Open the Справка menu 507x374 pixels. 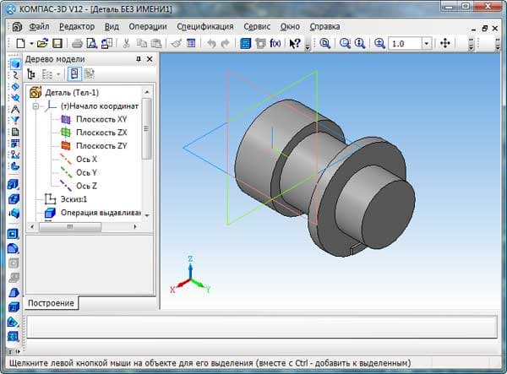(x=324, y=26)
